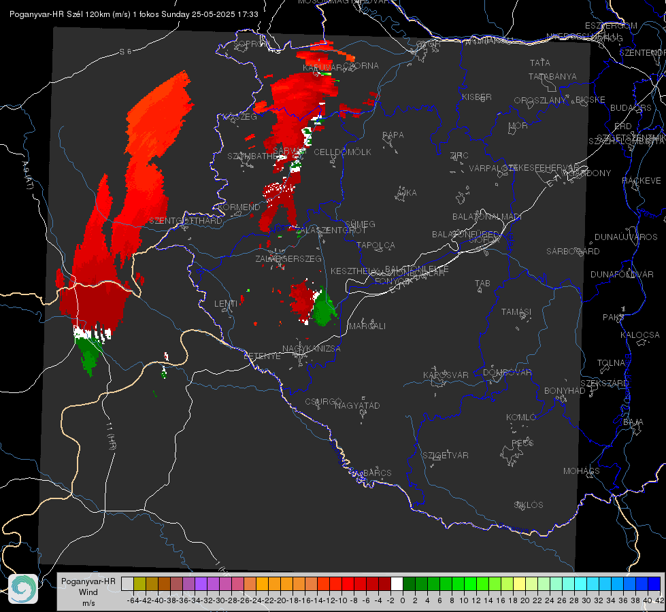The height and width of the screenshot is (612, 666).
Task: Click the CELLDOMOLK city label
Action: click(342, 152)
